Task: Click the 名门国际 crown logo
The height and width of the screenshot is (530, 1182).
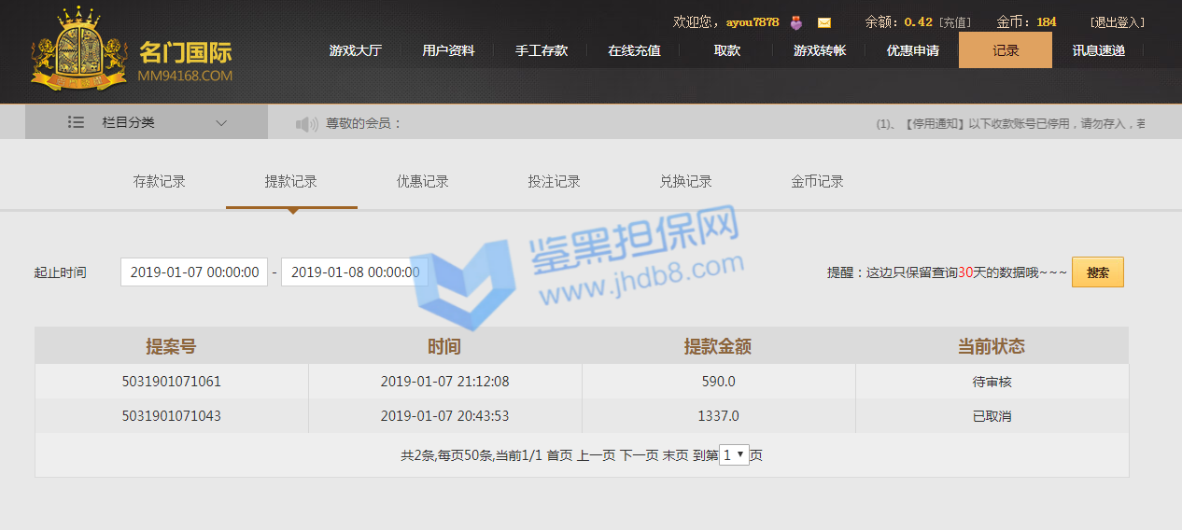Action: tap(78, 50)
